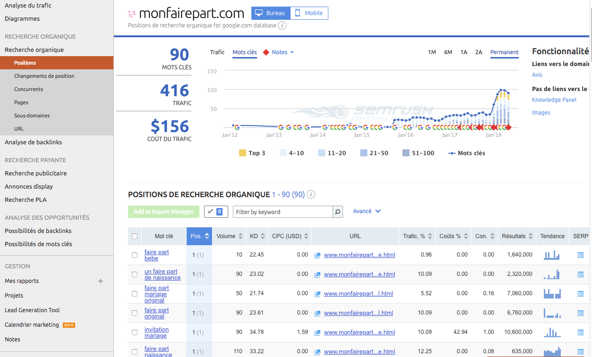Toggle the select-all checkbox in table header
This screenshot has height=357, width=592.
click(x=135, y=236)
